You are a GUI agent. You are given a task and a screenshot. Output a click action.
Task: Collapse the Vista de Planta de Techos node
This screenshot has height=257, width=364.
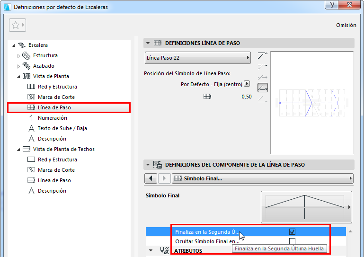point(18,150)
